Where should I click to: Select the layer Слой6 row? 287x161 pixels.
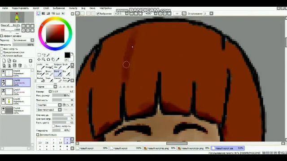pyautogui.click(x=16, y=101)
